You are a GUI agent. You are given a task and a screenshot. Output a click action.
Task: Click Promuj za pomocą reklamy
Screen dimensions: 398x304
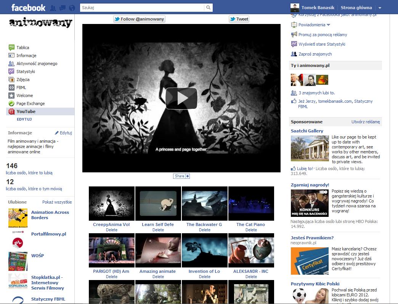click(323, 35)
